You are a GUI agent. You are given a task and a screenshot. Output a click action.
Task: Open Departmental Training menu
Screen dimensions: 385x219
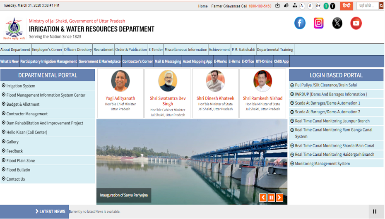click(275, 50)
